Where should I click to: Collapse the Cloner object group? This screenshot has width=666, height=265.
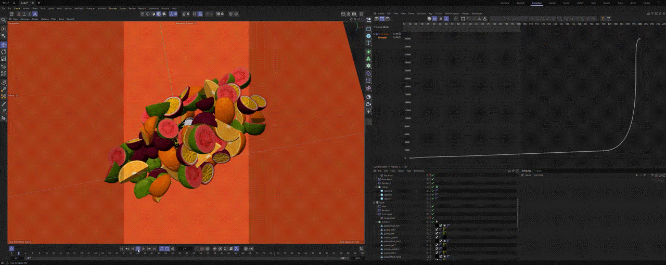pos(376,187)
